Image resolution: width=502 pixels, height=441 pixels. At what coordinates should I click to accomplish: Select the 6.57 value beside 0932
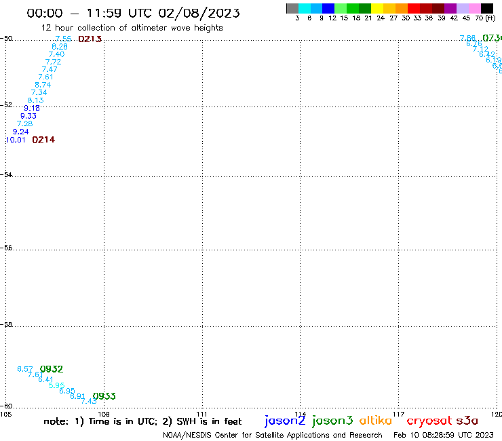tap(25, 369)
